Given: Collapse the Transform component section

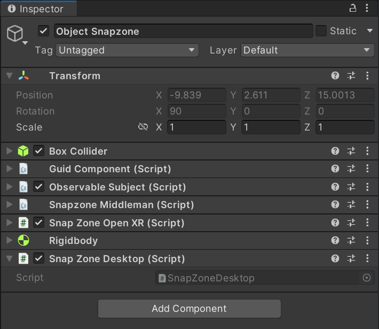Looking at the screenshot, I should coord(9,76).
